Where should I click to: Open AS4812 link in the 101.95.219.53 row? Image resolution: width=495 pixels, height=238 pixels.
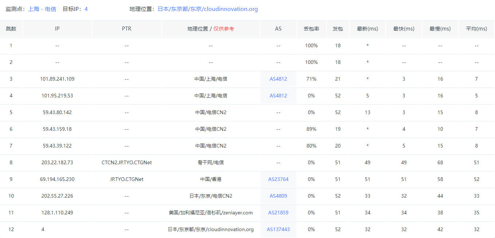point(278,96)
